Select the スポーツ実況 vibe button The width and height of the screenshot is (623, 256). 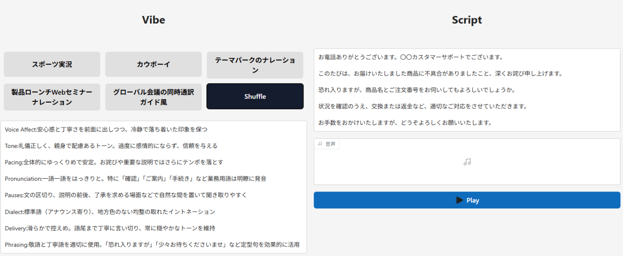[x=52, y=64]
